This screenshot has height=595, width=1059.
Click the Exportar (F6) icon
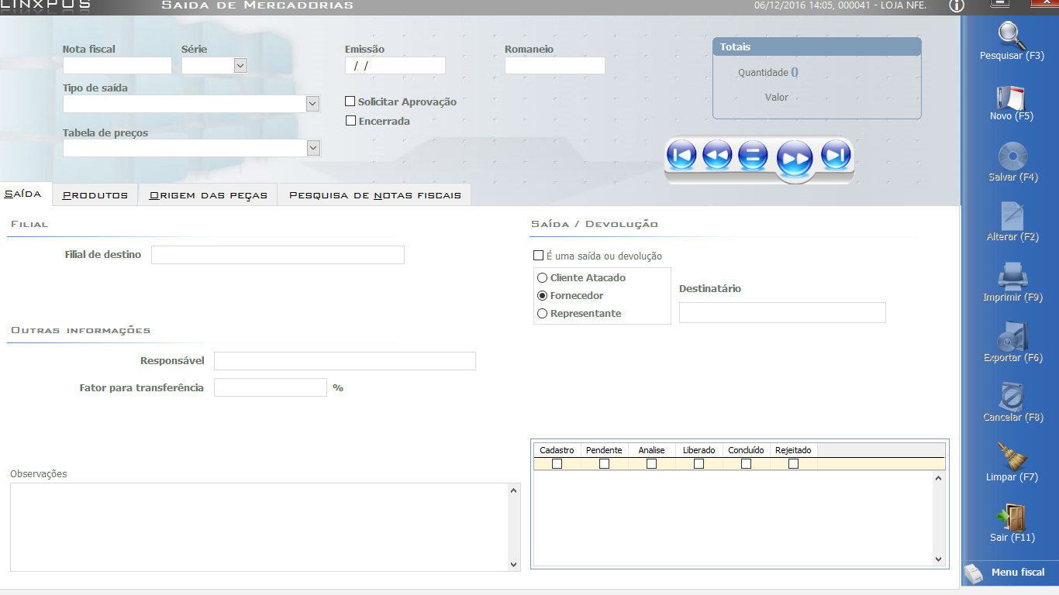tap(1012, 337)
